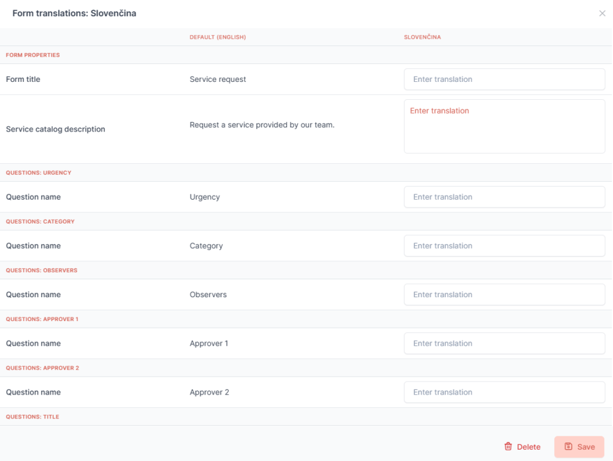This screenshot has height=461, width=613.
Task: Select the Urgency translation input
Action: coord(504,197)
